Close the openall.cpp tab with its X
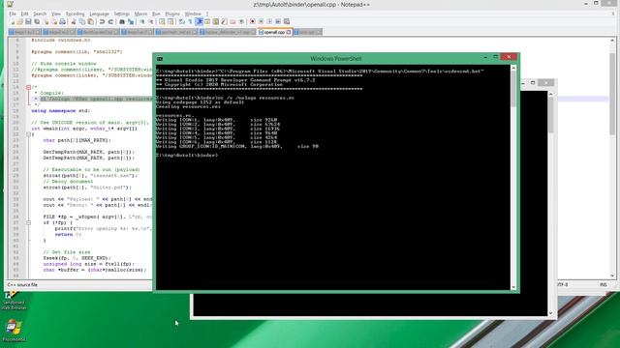 [x=289, y=32]
